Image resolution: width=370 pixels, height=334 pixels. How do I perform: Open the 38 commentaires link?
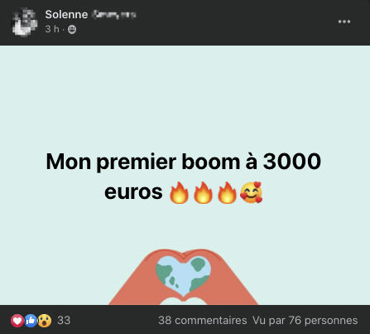click(203, 321)
